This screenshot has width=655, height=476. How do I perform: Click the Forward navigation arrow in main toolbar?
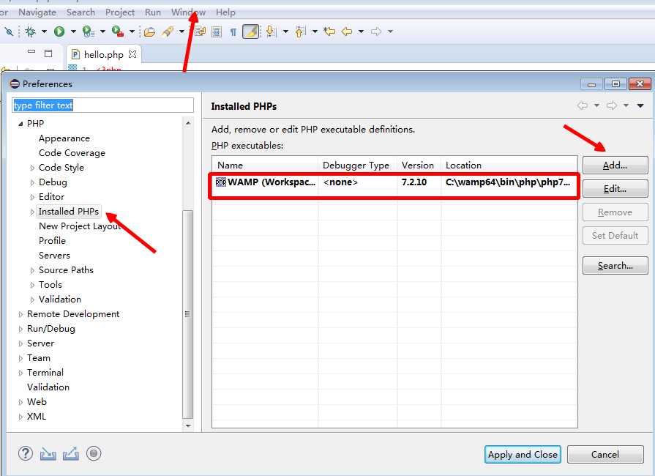376,31
